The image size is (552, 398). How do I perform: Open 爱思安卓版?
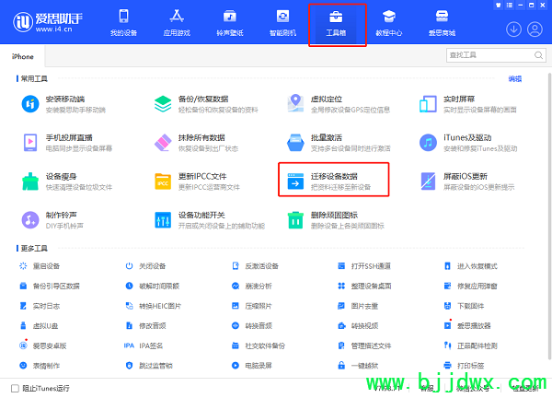[x=42, y=345]
